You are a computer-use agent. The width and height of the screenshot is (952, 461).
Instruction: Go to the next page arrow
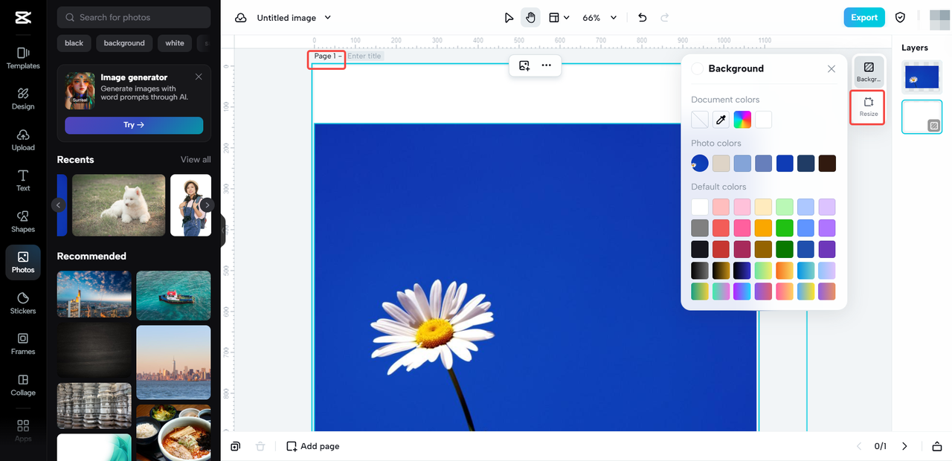coord(904,446)
